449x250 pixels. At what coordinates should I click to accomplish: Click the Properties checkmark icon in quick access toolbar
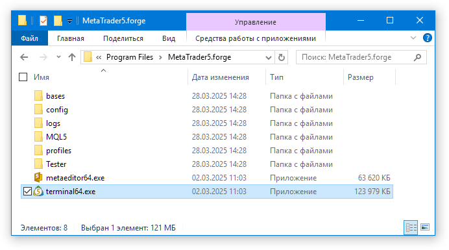[43, 21]
